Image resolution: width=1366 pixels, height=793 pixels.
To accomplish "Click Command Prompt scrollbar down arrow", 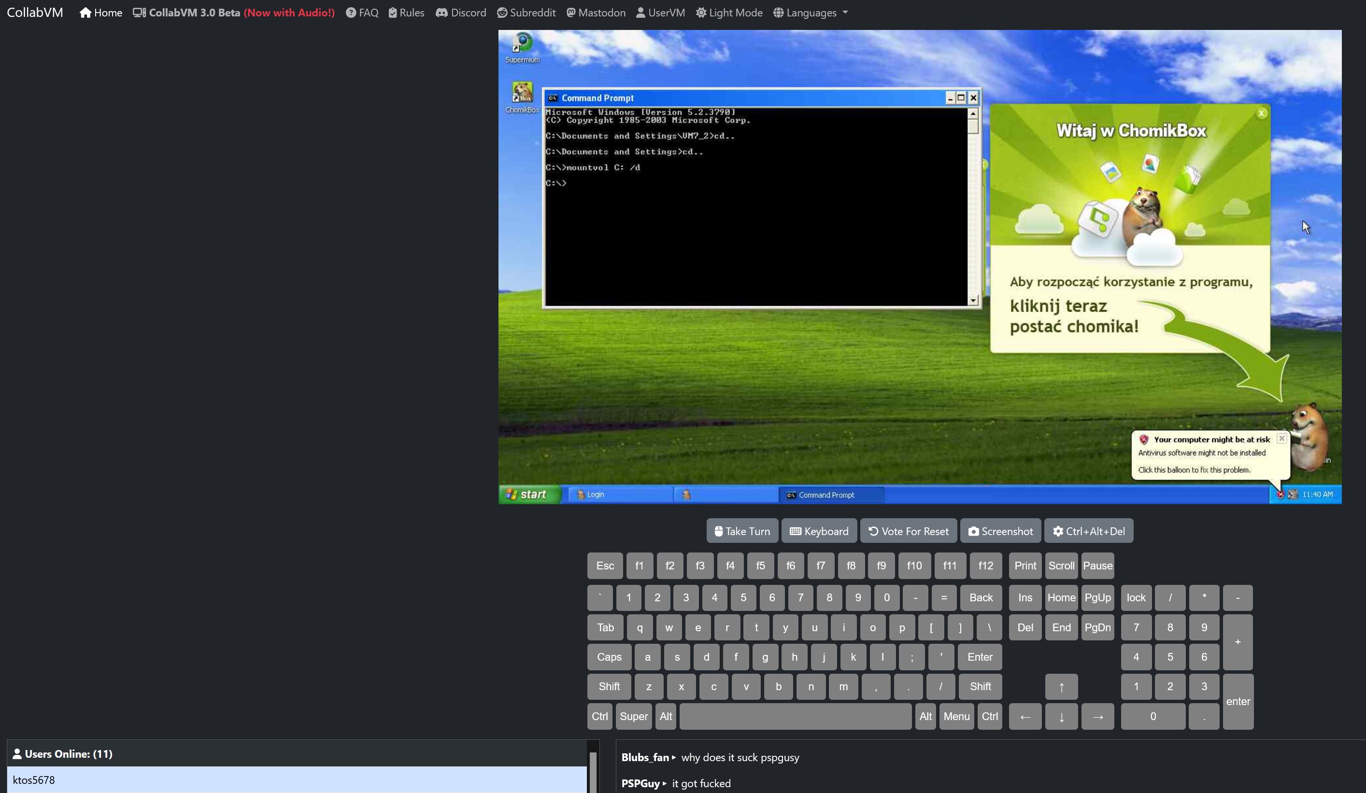I will click(x=973, y=300).
